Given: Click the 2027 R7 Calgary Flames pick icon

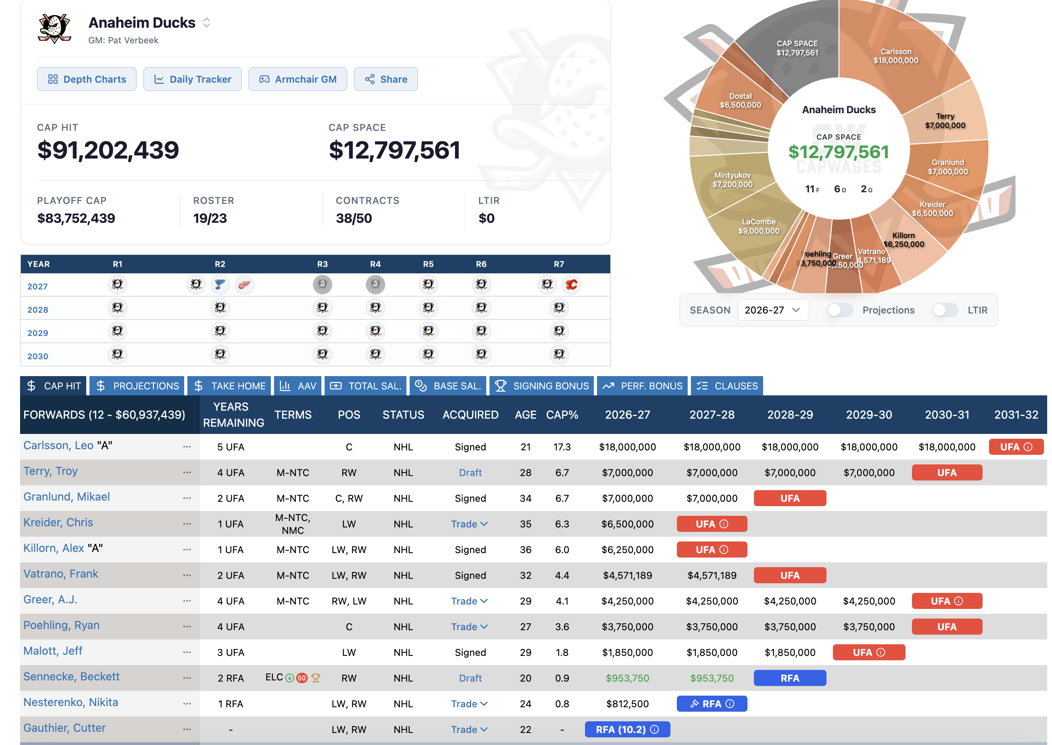Looking at the screenshot, I should point(571,285).
